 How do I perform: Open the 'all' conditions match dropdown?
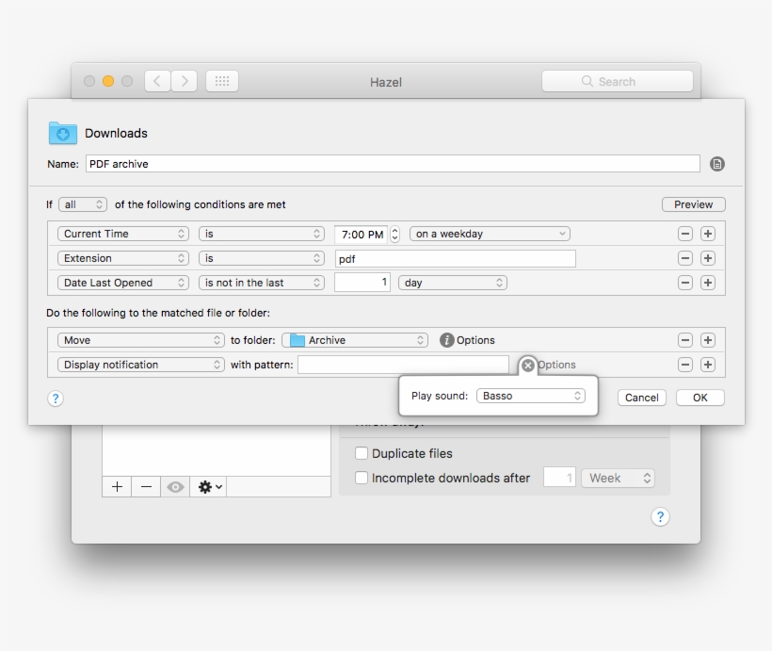click(x=83, y=204)
